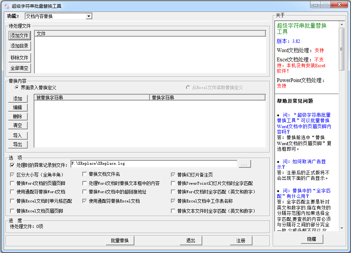Enable 处理Word文档时替换文本框中的内容 checkbox
The height and width of the screenshot is (253, 351).
coord(85,183)
